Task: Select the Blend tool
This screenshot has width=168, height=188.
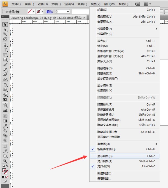Action: (5, 130)
